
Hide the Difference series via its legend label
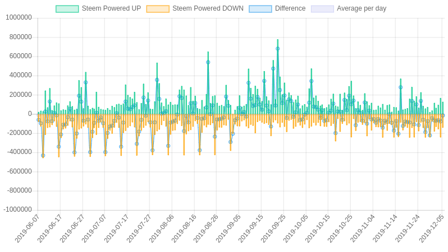pos(290,8)
